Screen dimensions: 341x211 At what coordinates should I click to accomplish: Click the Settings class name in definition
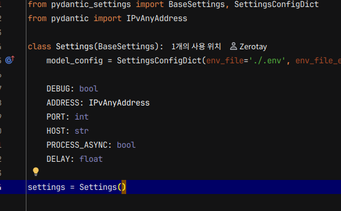click(x=75, y=46)
